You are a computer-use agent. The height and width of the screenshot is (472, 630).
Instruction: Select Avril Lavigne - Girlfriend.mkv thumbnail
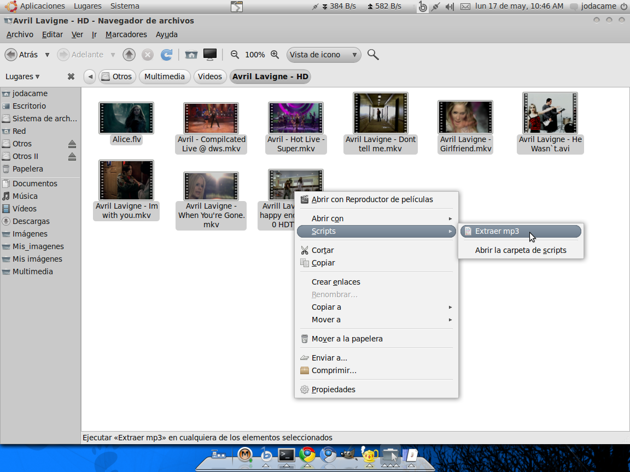coord(465,117)
